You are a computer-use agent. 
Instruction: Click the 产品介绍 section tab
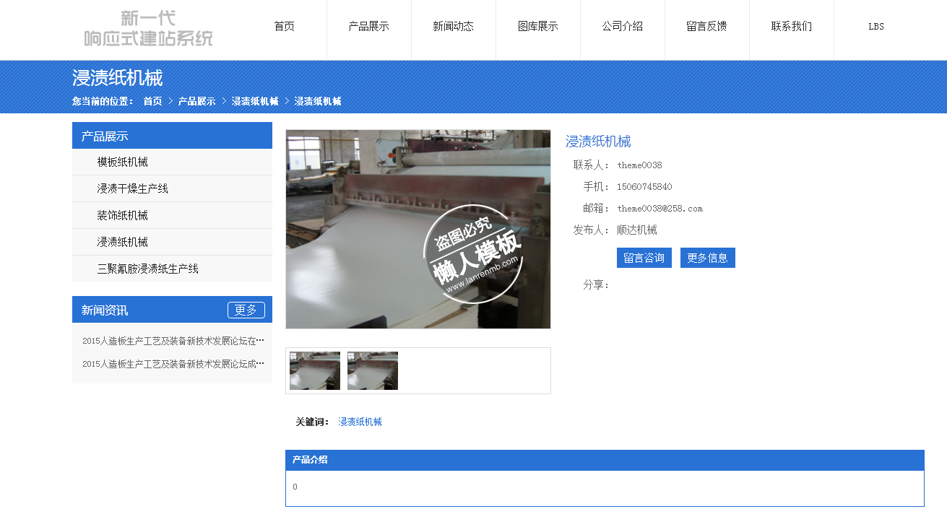pos(310,460)
